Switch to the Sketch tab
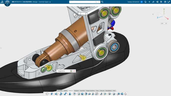Image resolution: width=171 pixels, height=96 pixels. (65, 91)
